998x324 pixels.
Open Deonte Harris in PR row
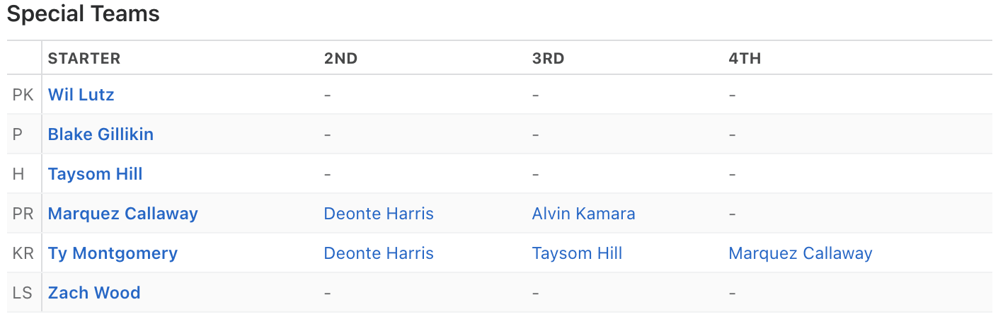tap(379, 214)
